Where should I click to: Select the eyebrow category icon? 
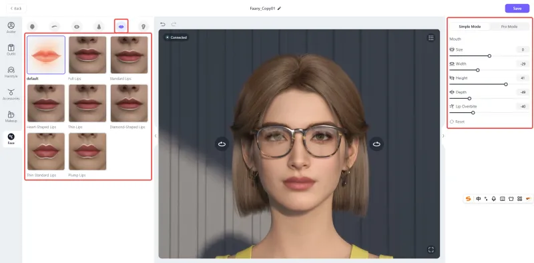pos(55,26)
